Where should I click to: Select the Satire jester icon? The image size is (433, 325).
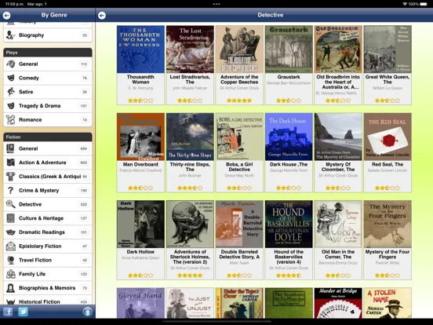(x=10, y=92)
